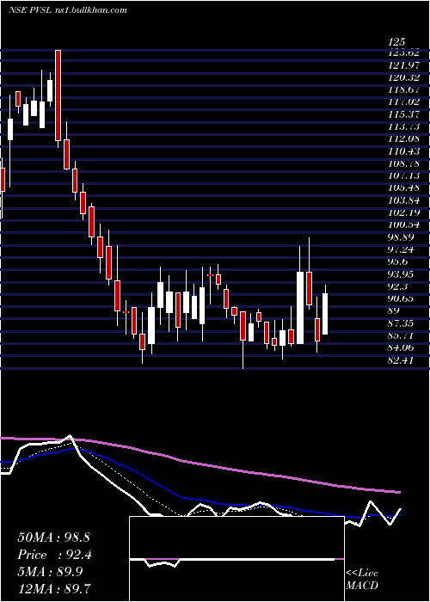Click the 98.89 price level label
Viewport: 430px width, 602px height.
402,237
